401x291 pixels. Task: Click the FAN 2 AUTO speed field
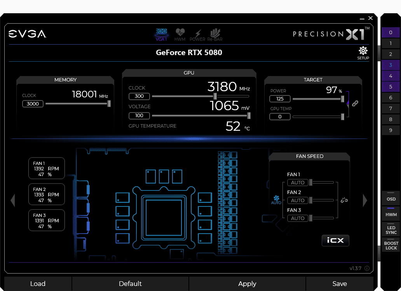point(298,200)
